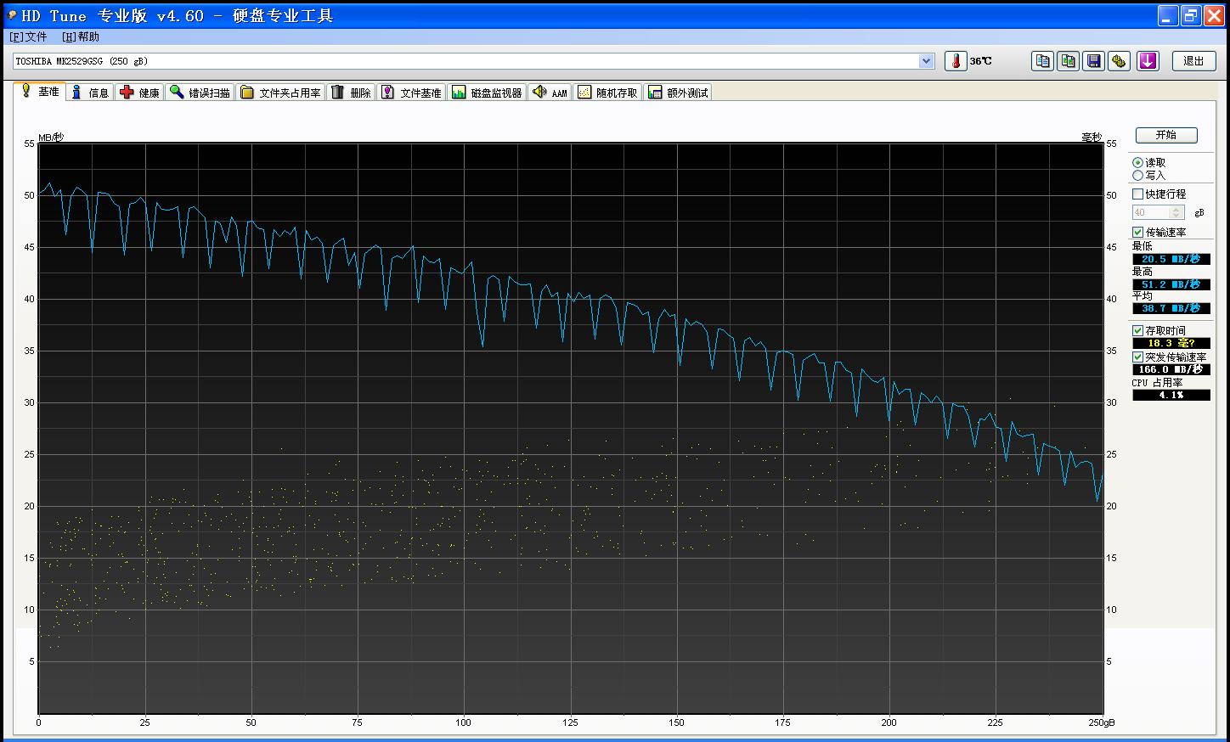The width and height of the screenshot is (1230, 742).
Task: Copy benchmark results as text
Action: tap(1042, 61)
